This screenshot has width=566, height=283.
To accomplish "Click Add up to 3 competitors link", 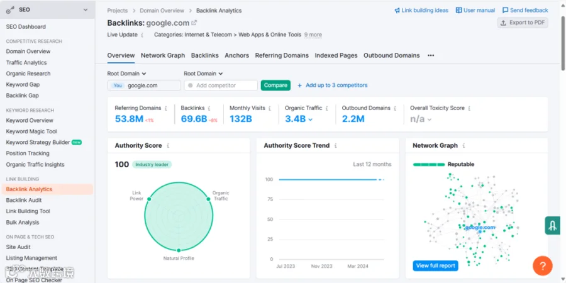I will [336, 86].
